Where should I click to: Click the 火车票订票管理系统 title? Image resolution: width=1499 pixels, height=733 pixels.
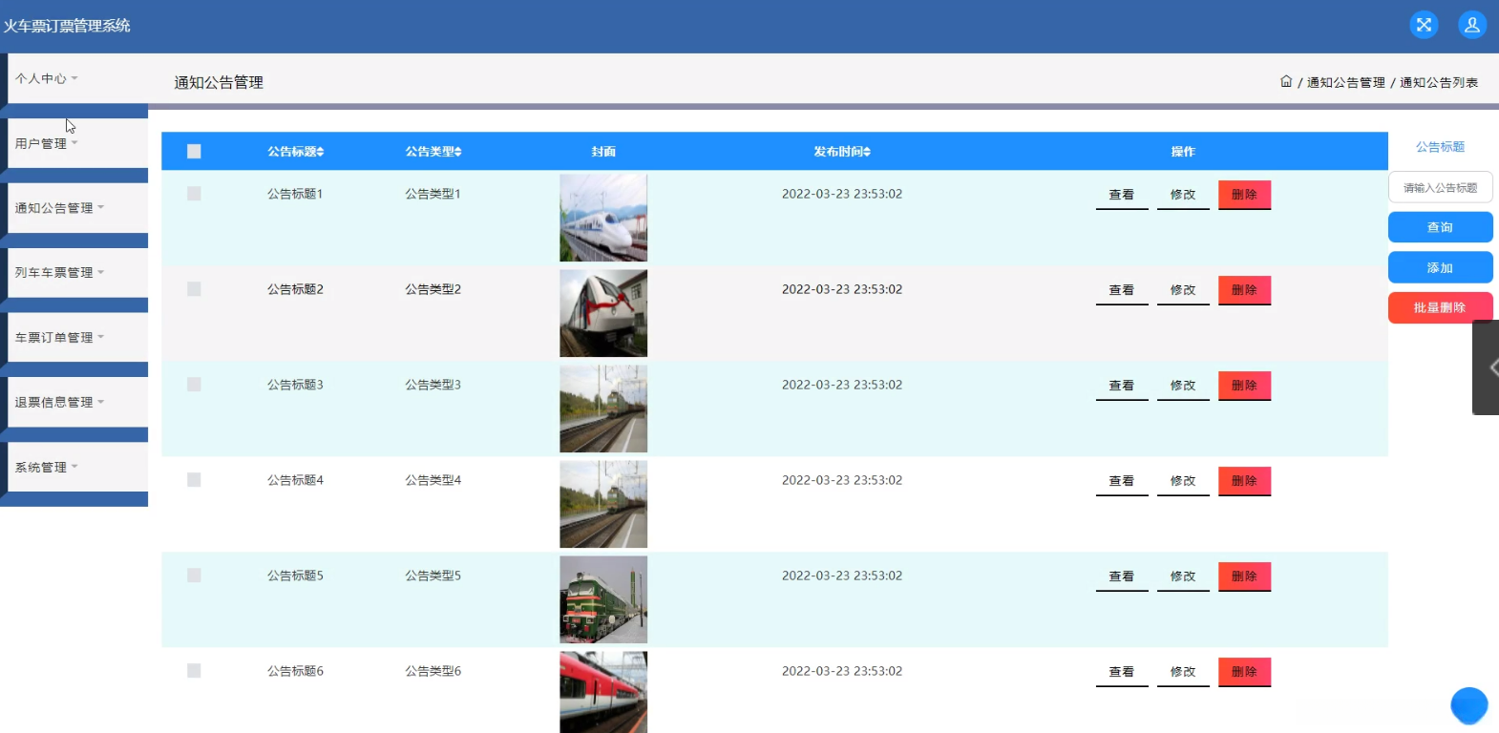tap(67, 26)
